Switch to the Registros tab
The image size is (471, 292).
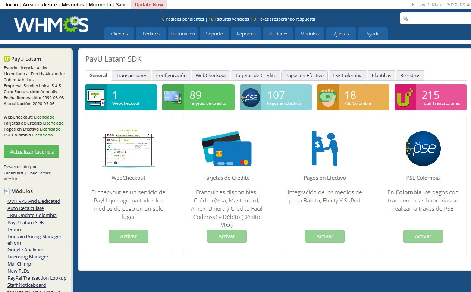tap(410, 75)
